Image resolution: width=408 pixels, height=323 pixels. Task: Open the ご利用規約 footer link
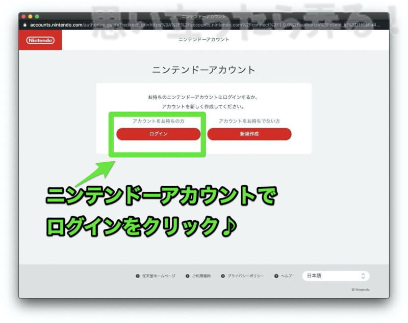click(201, 276)
